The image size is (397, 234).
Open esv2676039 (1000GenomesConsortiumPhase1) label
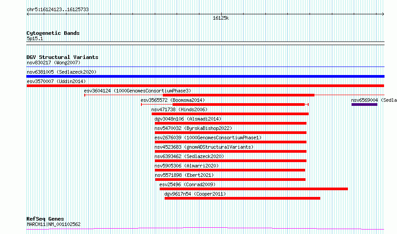(208, 138)
